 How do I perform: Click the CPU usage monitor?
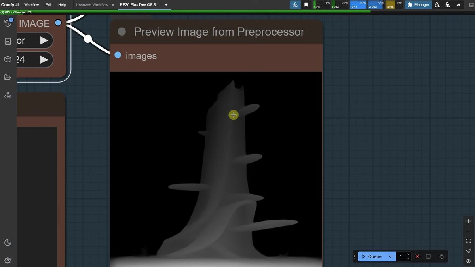click(322, 5)
